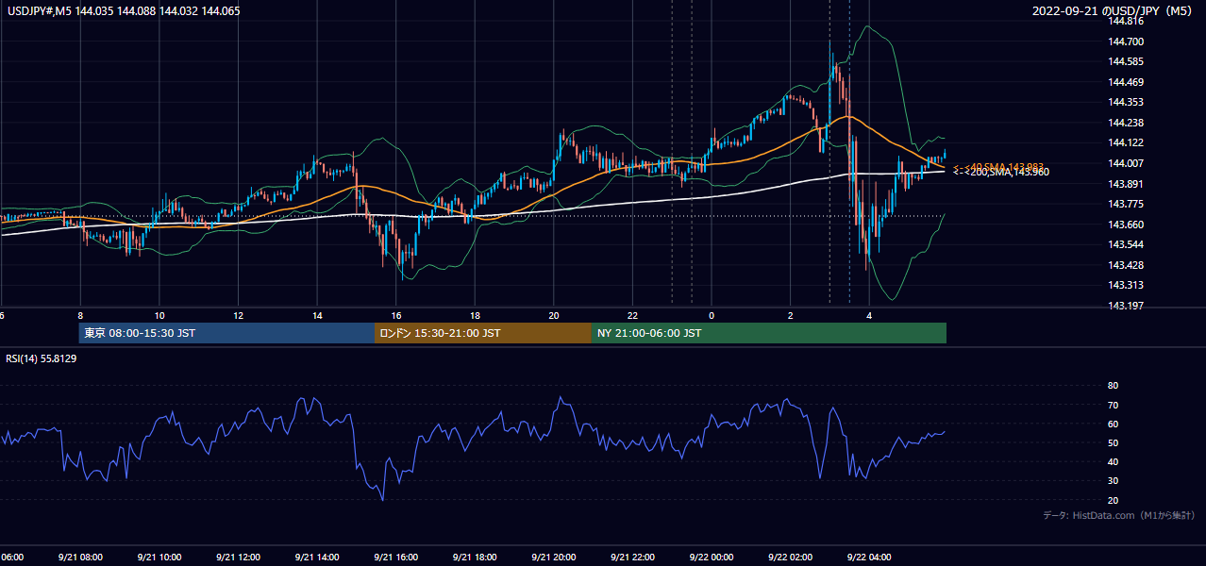Click the 9/22 02:00 bottom time label
Image resolution: width=1206 pixels, height=566 pixels.
791,557
